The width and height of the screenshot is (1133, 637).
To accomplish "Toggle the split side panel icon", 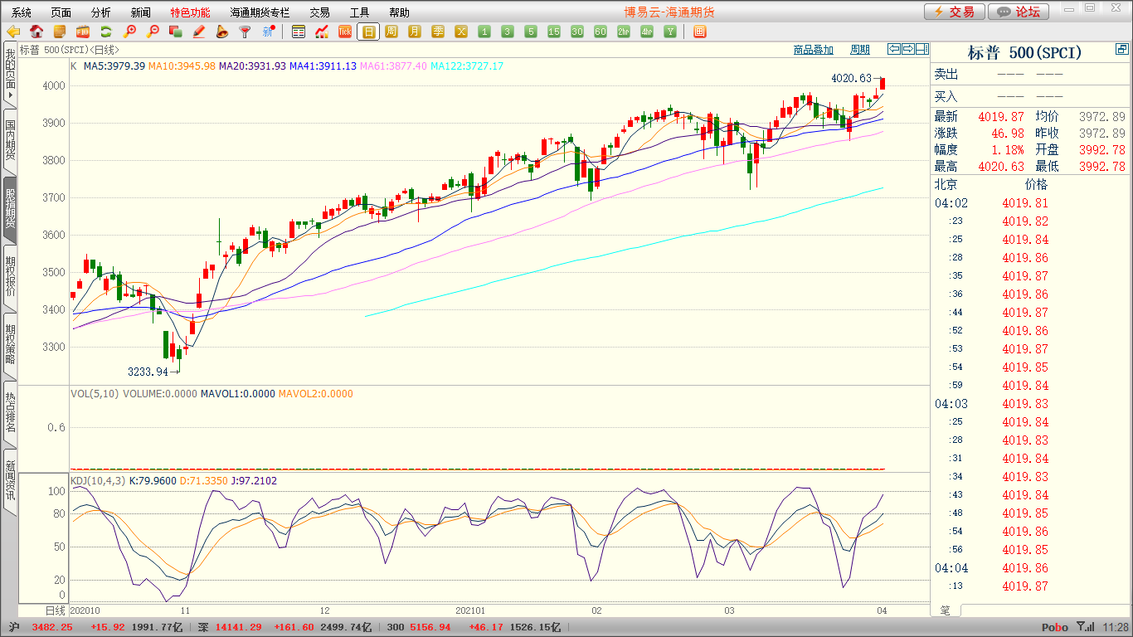I will coord(922,49).
